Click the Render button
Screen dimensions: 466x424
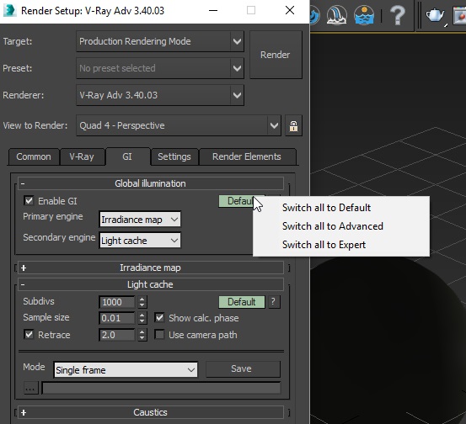(x=276, y=55)
